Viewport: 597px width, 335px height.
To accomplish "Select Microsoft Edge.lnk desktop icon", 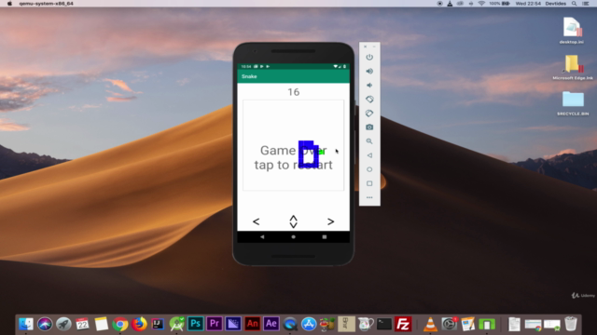I will (573, 68).
